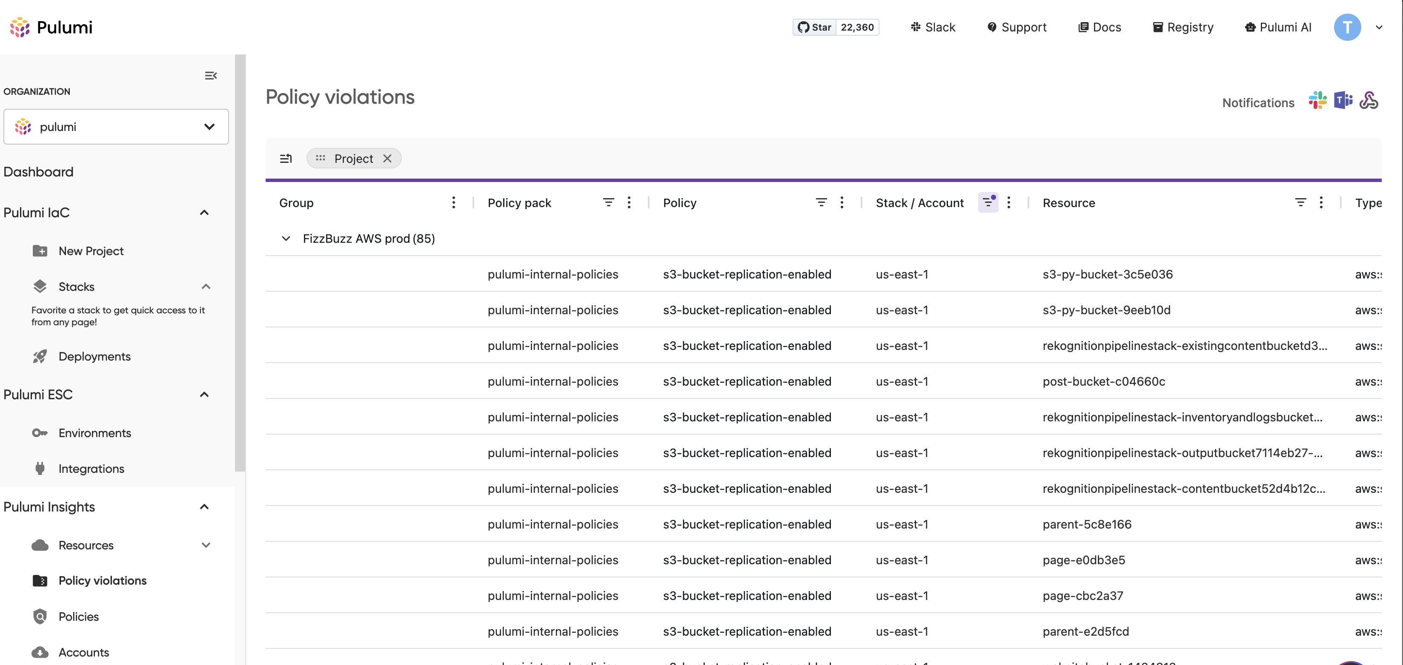Open Accounts in sidebar
Viewport: 1403px width, 665px height.
click(x=83, y=652)
